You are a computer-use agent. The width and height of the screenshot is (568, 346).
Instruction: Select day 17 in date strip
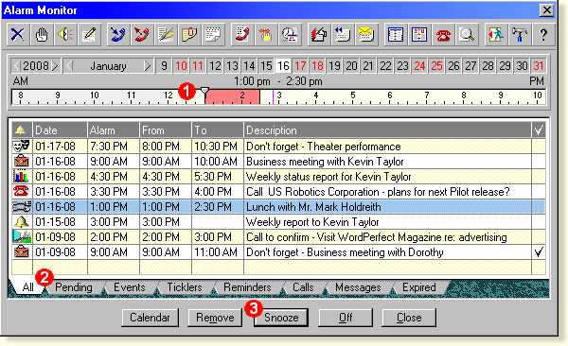pyautogui.click(x=300, y=66)
